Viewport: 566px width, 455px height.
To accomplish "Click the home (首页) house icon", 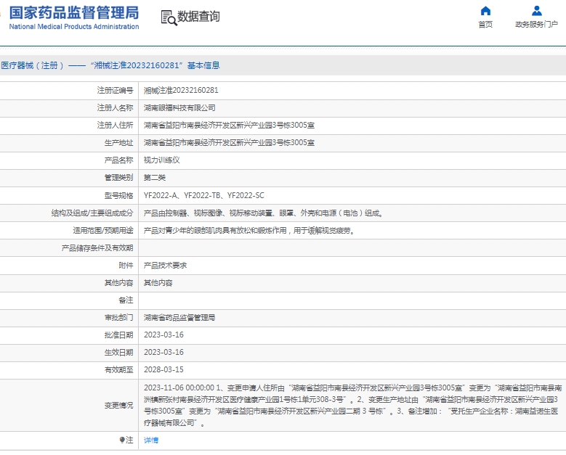I will pos(485,11).
